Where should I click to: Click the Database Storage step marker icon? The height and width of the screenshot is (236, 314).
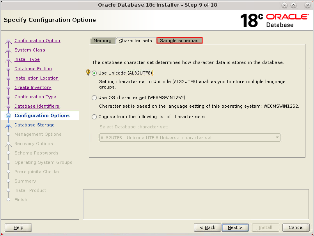pos(9,126)
